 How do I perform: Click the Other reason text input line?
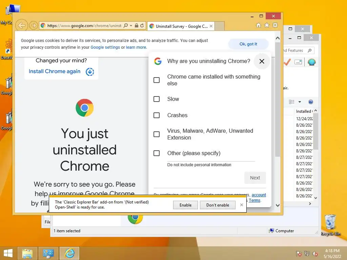[x=211, y=159]
